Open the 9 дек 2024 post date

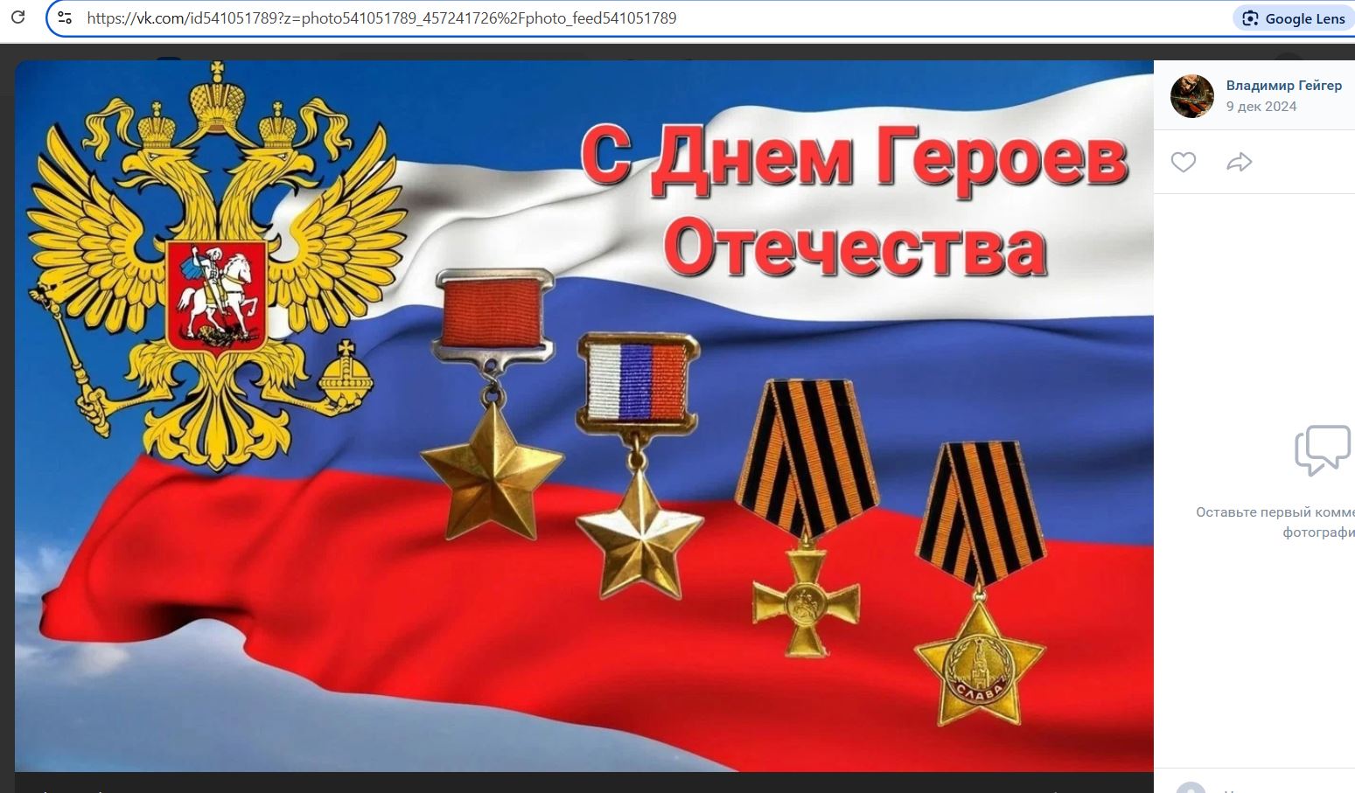pyautogui.click(x=1261, y=107)
